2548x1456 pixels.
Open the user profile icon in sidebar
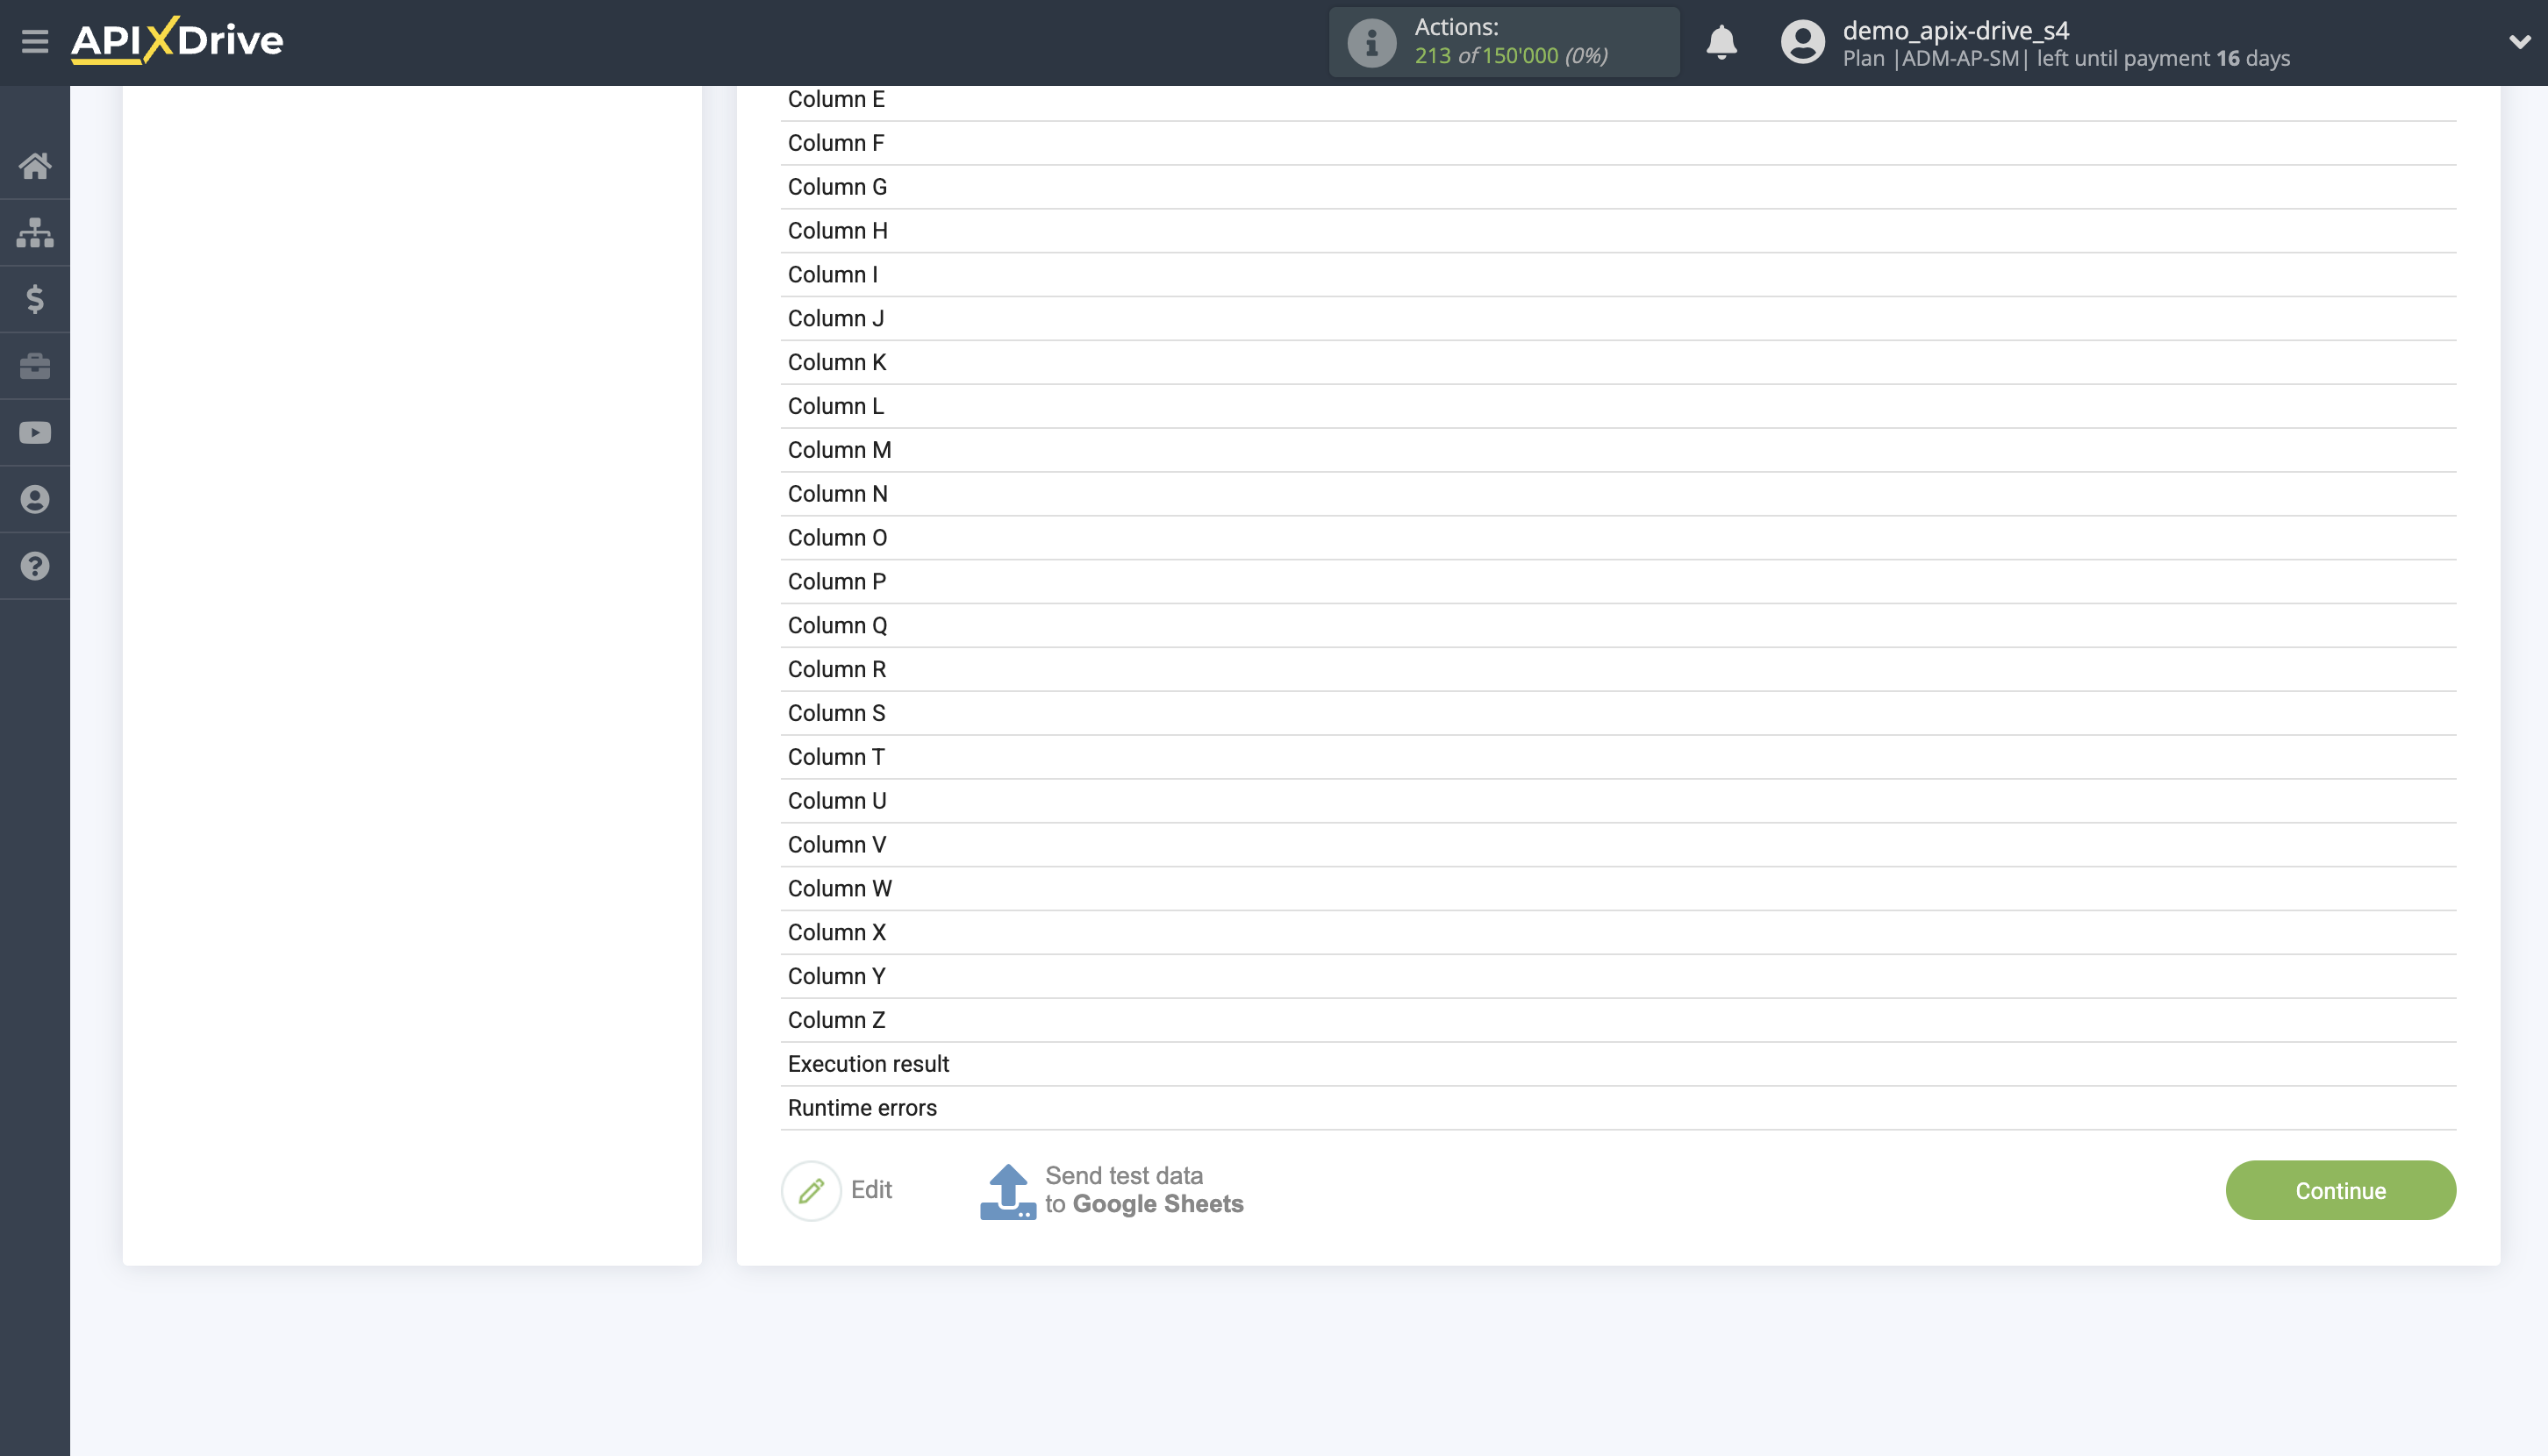(35, 499)
